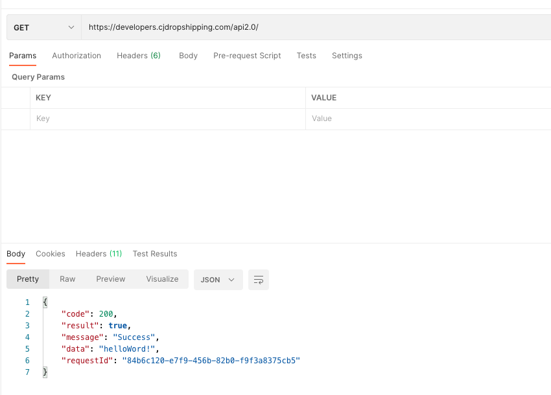The width and height of the screenshot is (551, 395).
Task: Select the response Cookies tab
Action: tap(51, 254)
